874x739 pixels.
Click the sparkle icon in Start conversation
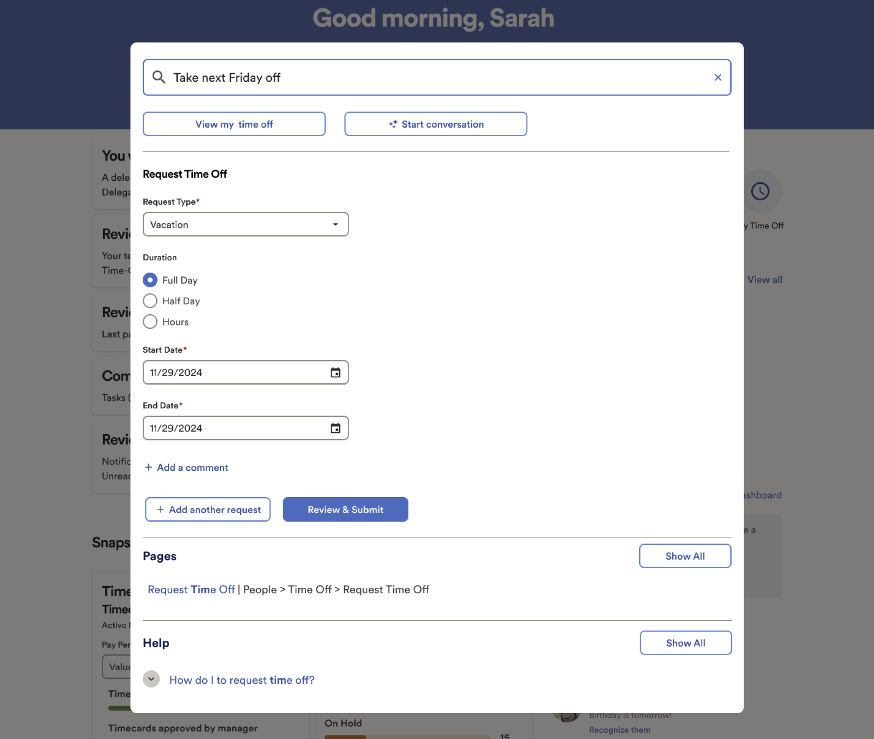click(393, 124)
